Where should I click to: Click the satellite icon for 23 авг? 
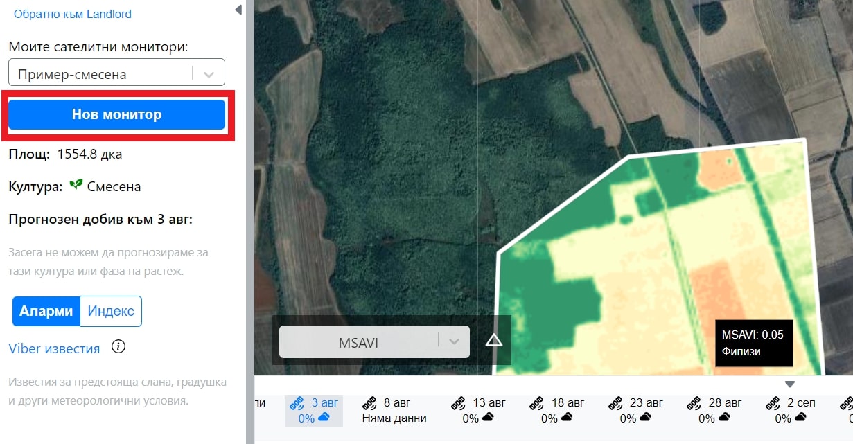pos(615,402)
